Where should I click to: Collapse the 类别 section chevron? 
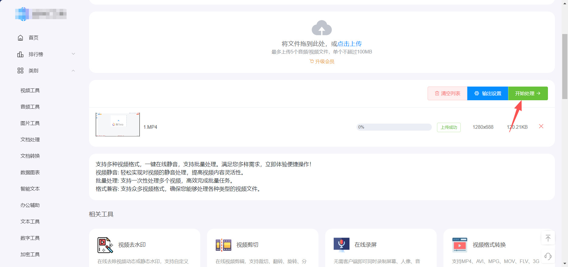click(x=73, y=70)
